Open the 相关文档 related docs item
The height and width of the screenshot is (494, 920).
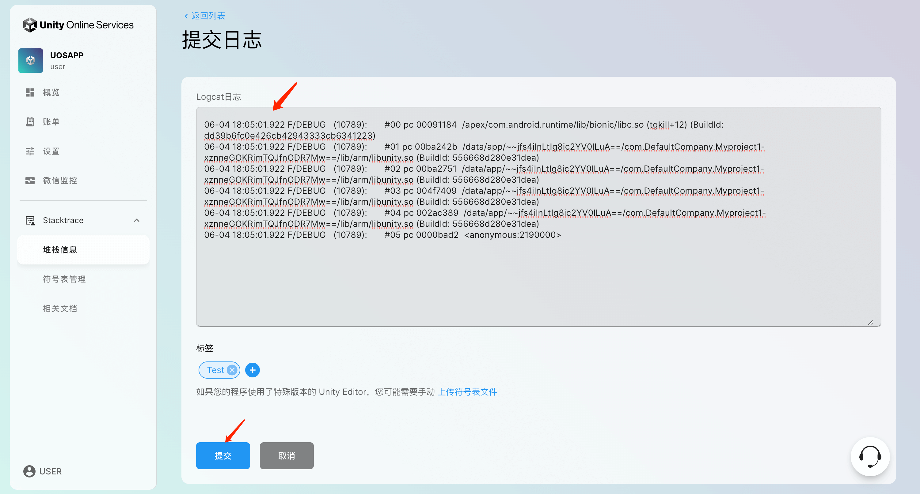[60, 309]
